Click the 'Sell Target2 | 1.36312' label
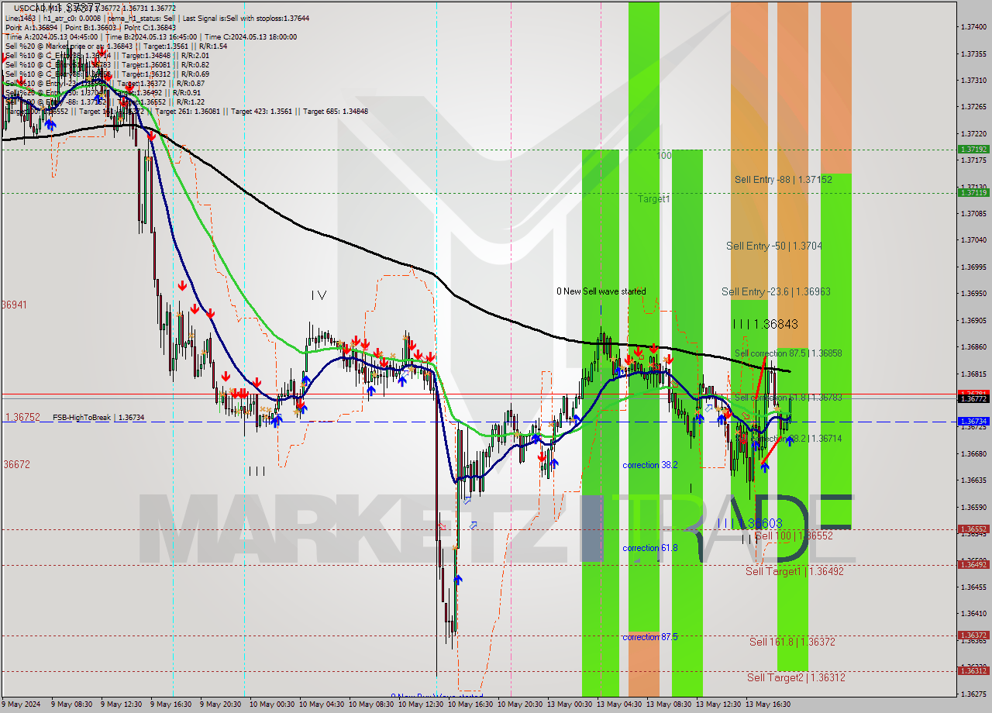992x713 pixels. pos(796,678)
